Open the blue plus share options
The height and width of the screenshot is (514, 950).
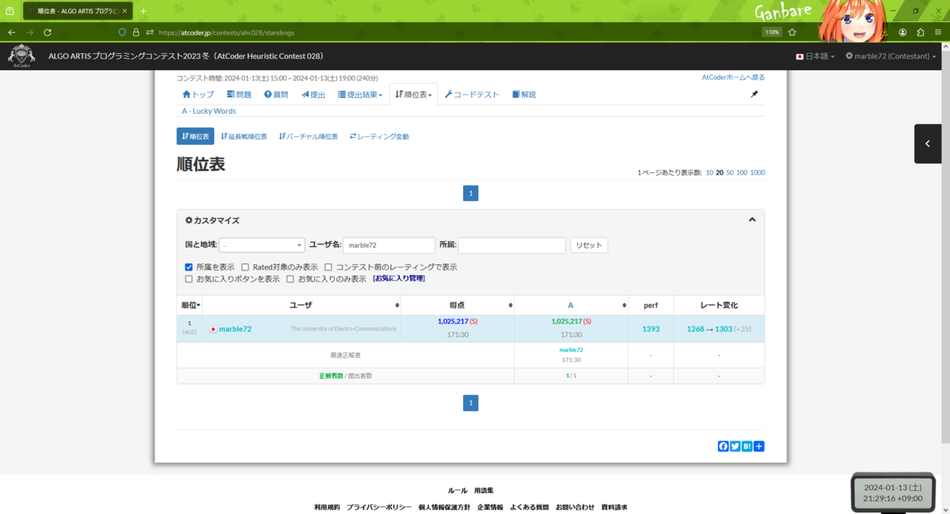(759, 446)
